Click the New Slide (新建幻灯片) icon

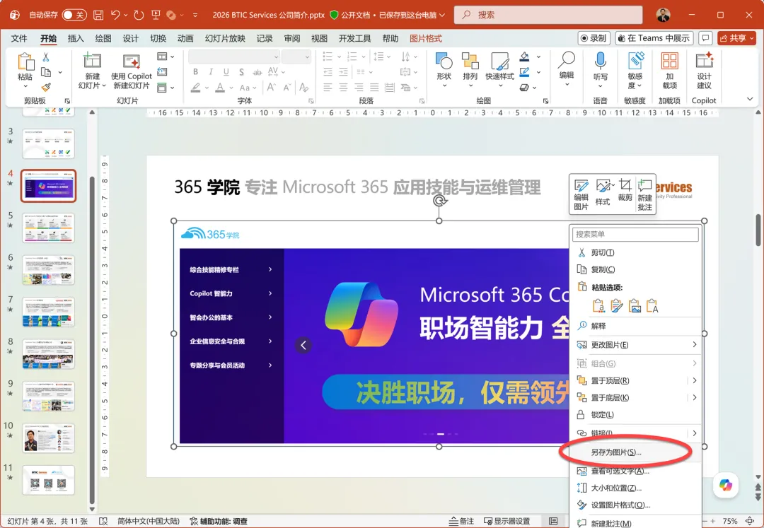pos(92,61)
